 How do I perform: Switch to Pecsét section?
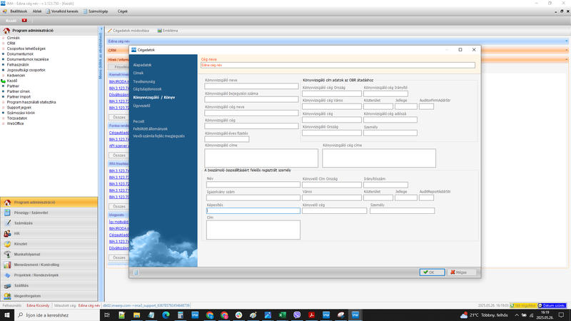coord(138,121)
